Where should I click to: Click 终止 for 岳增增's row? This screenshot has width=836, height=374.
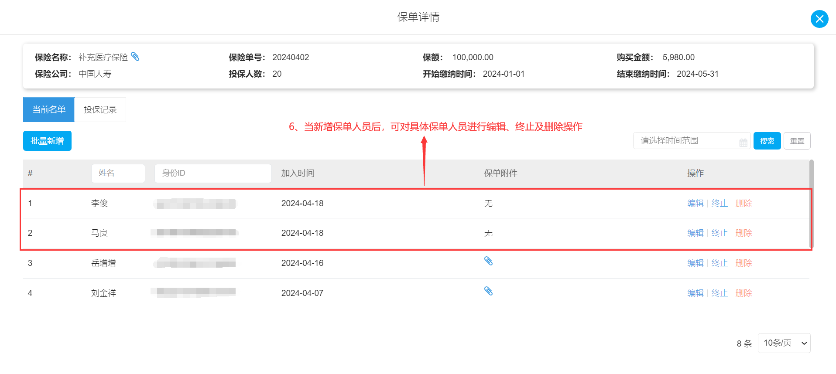click(x=720, y=263)
